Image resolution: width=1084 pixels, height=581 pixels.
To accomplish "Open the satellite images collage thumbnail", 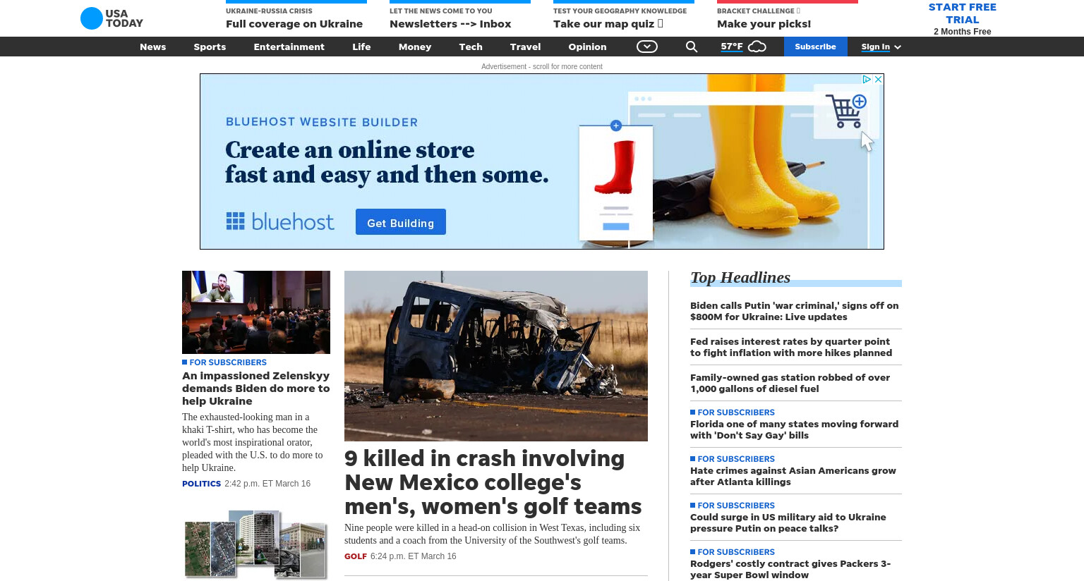I will click(x=256, y=544).
